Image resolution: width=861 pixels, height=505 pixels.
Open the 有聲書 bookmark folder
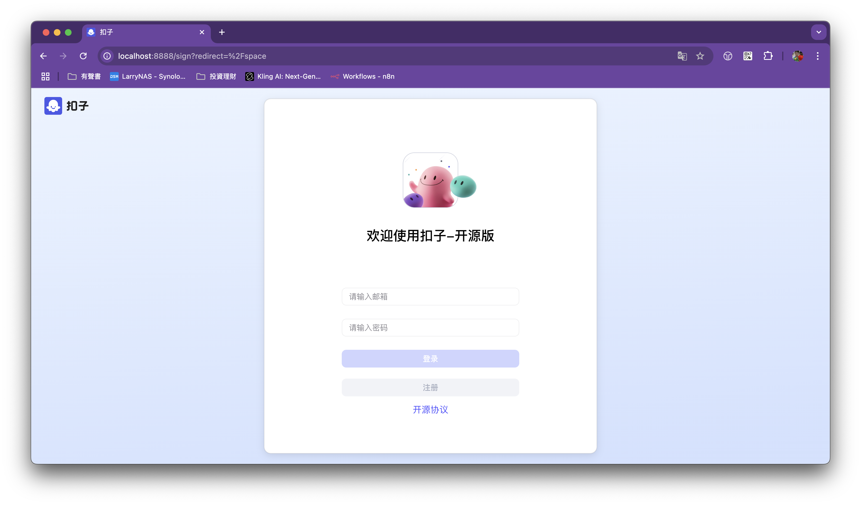[84, 76]
